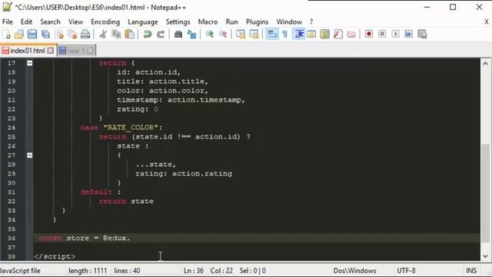
Task: Click the Folder as Workspace icon
Action: pos(351,34)
